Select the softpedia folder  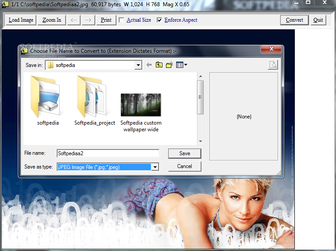click(47, 100)
